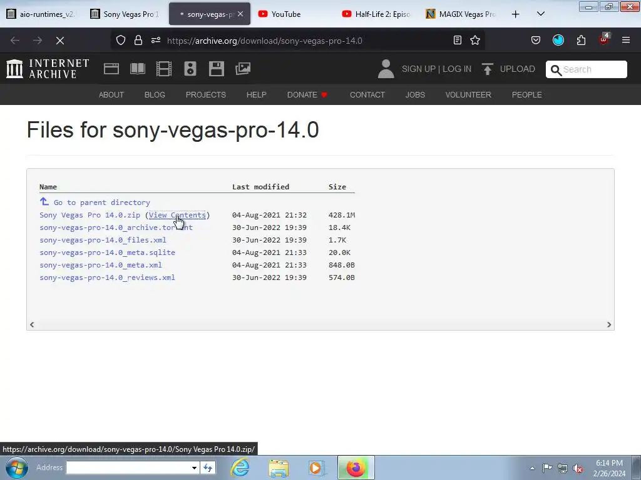Close the sony-vegas-pro tab
This screenshot has width=641, height=480.
click(240, 14)
